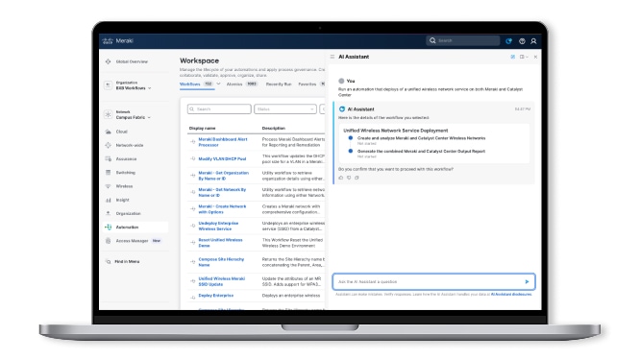Open Meraki - Get Network By Name workflow
Image resolution: width=640 pixels, height=360 pixels.
222,192
